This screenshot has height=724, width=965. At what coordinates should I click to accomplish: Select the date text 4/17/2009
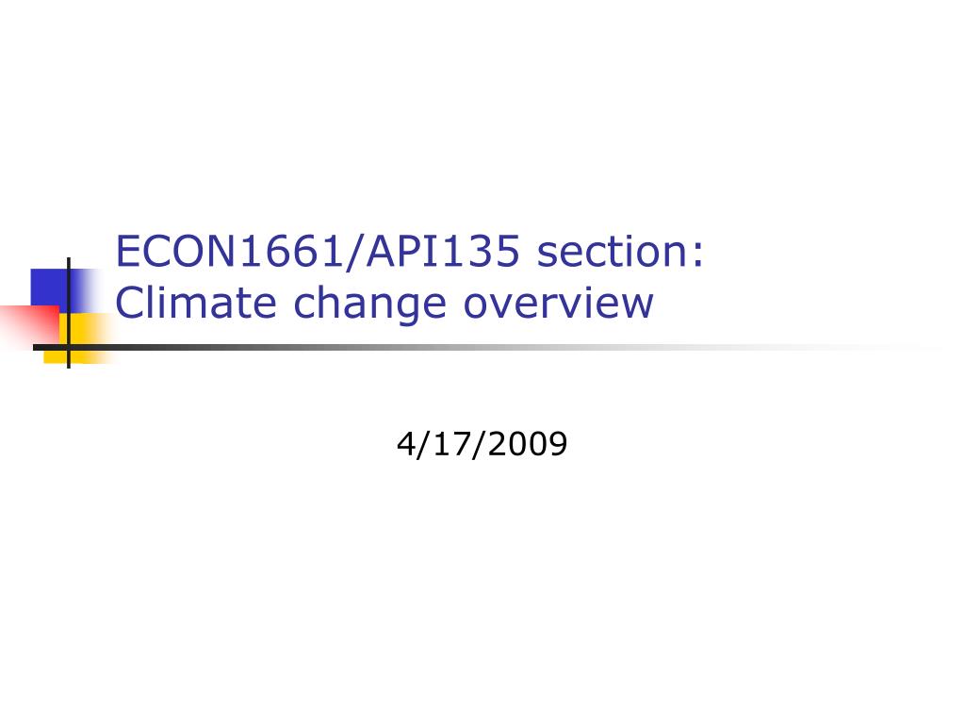(482, 444)
